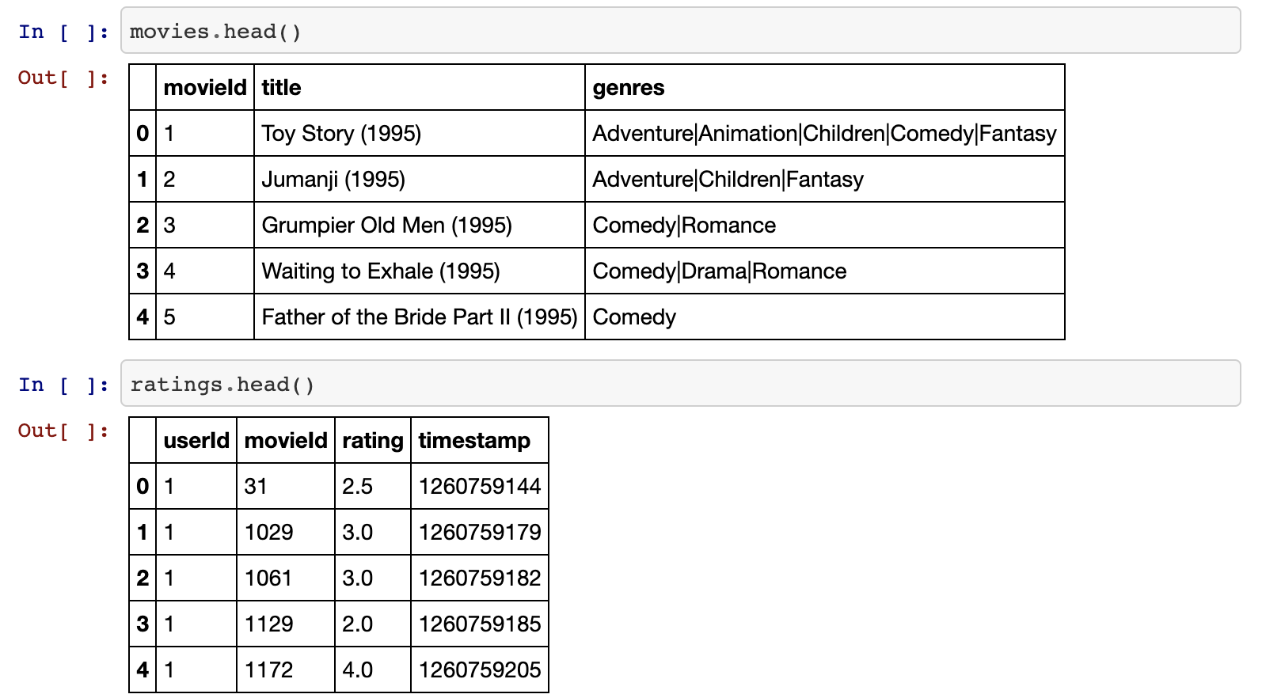Select the 'Jumanji (1995)' title cell
Screen dimensions: 1281x698
333,180
